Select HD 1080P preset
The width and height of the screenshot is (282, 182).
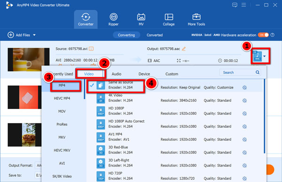tap(175, 111)
